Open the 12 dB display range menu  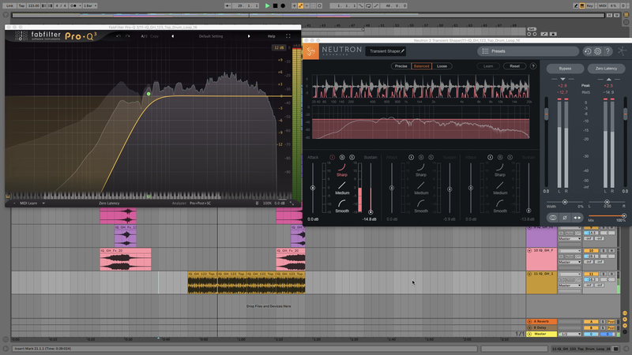(279, 47)
